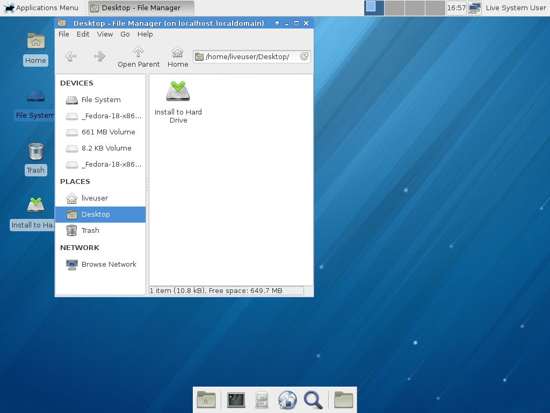Open Parent folder toolbar button
The width and height of the screenshot is (550, 413).
pyautogui.click(x=139, y=57)
